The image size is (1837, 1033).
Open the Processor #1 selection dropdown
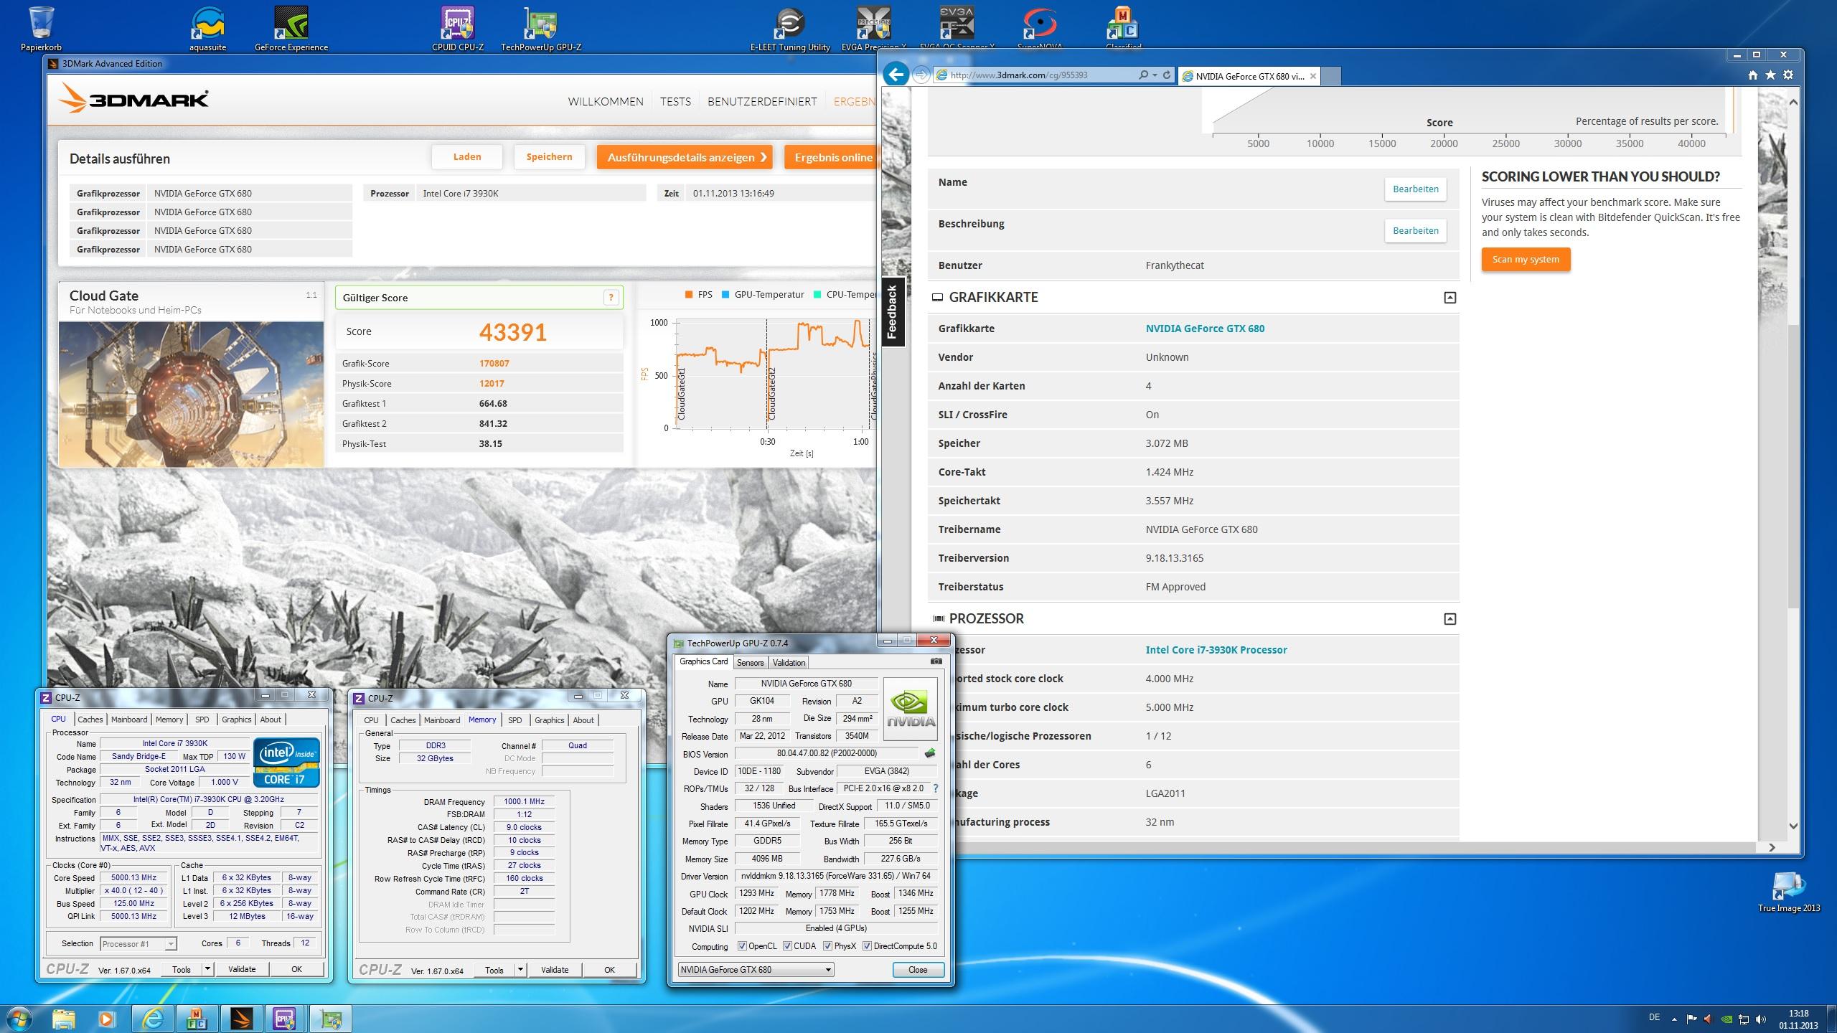(x=138, y=944)
